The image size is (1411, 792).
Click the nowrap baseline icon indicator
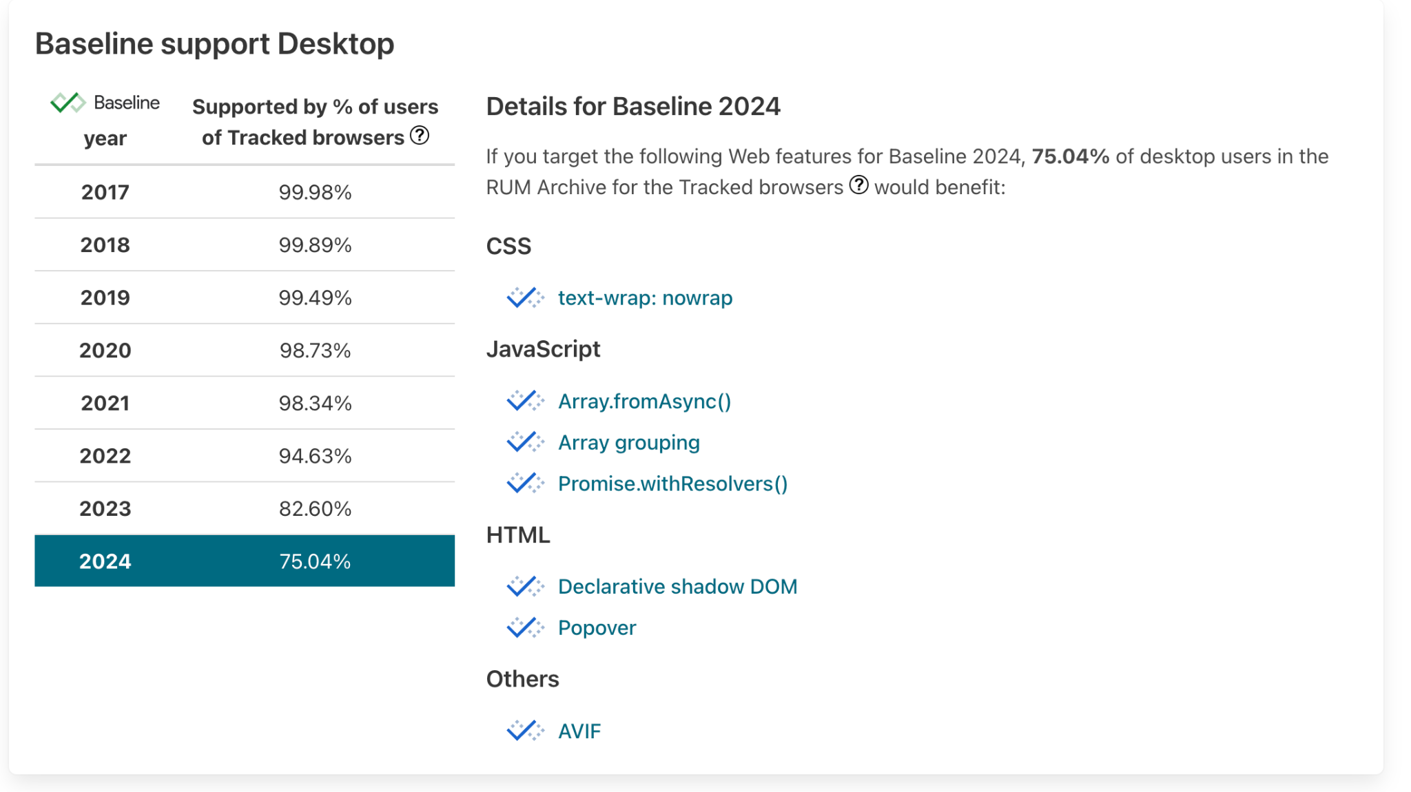tap(524, 298)
